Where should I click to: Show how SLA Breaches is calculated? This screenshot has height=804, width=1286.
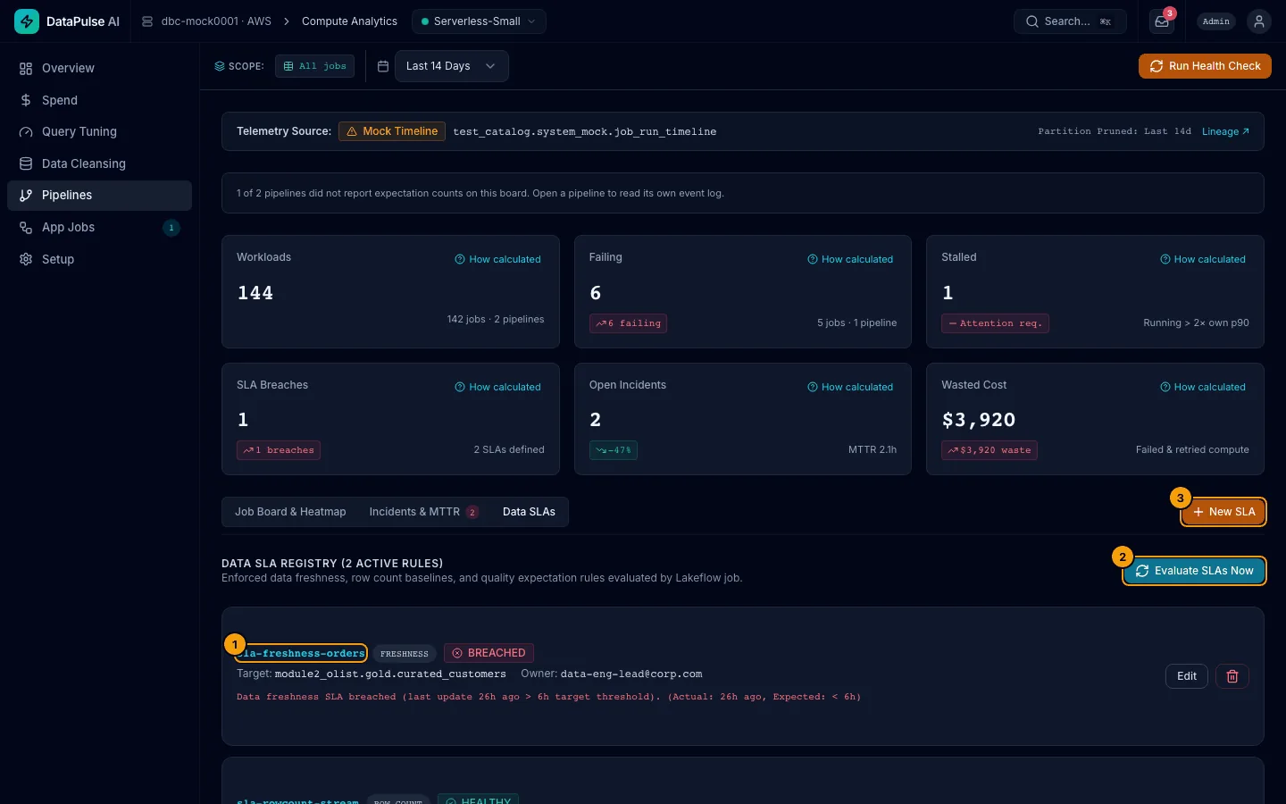tap(498, 387)
